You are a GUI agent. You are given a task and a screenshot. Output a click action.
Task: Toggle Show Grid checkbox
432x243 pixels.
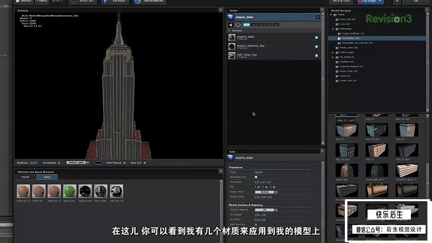click(x=145, y=163)
